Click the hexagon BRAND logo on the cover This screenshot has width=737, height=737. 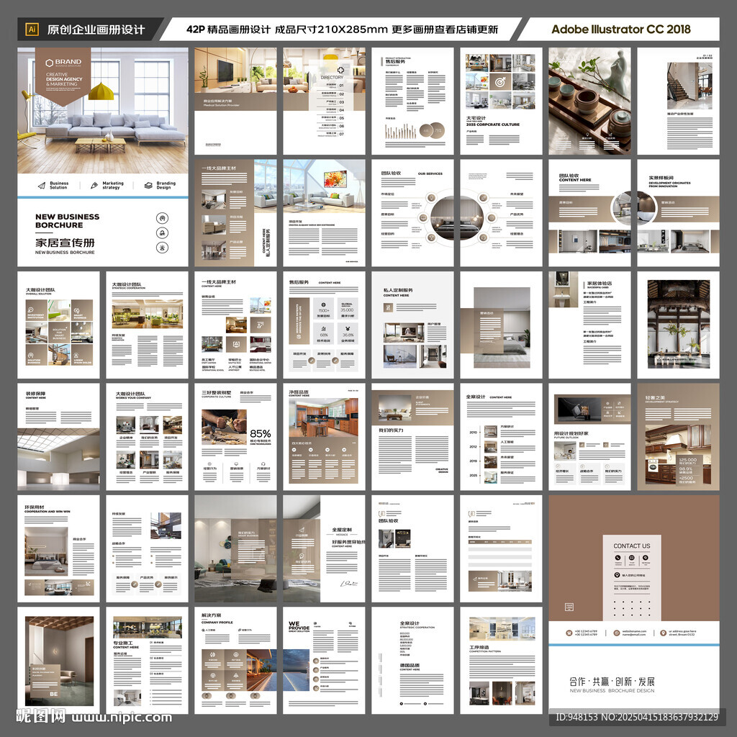[63, 62]
